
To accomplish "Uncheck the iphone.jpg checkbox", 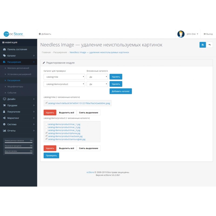I will [46, 133].
